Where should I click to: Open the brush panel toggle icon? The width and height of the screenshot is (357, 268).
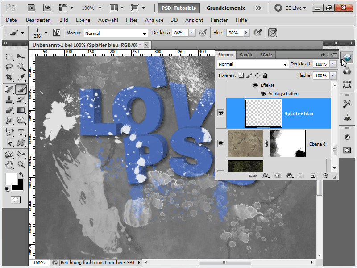(x=57, y=33)
